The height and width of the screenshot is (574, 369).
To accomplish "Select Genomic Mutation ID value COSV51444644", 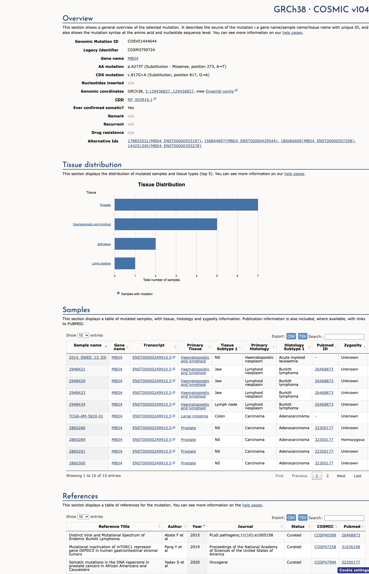I will coord(142,41).
